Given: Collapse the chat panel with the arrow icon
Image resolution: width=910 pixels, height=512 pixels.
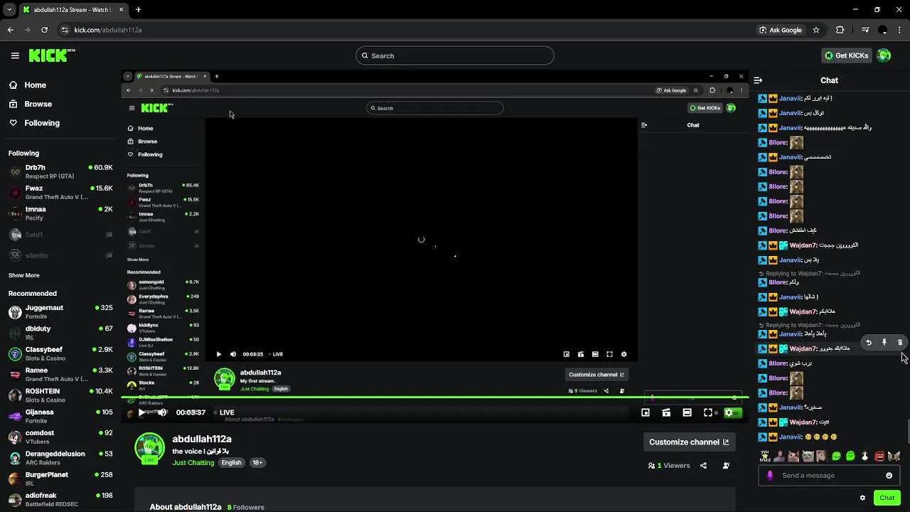Looking at the screenshot, I should pos(758,80).
